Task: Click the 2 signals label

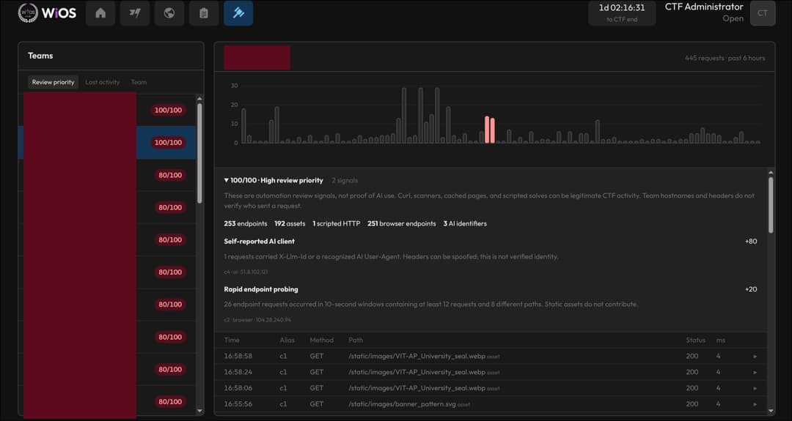Action: pos(345,180)
